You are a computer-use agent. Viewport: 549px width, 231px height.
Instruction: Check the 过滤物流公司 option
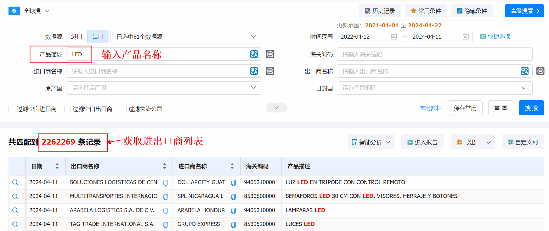pos(123,109)
